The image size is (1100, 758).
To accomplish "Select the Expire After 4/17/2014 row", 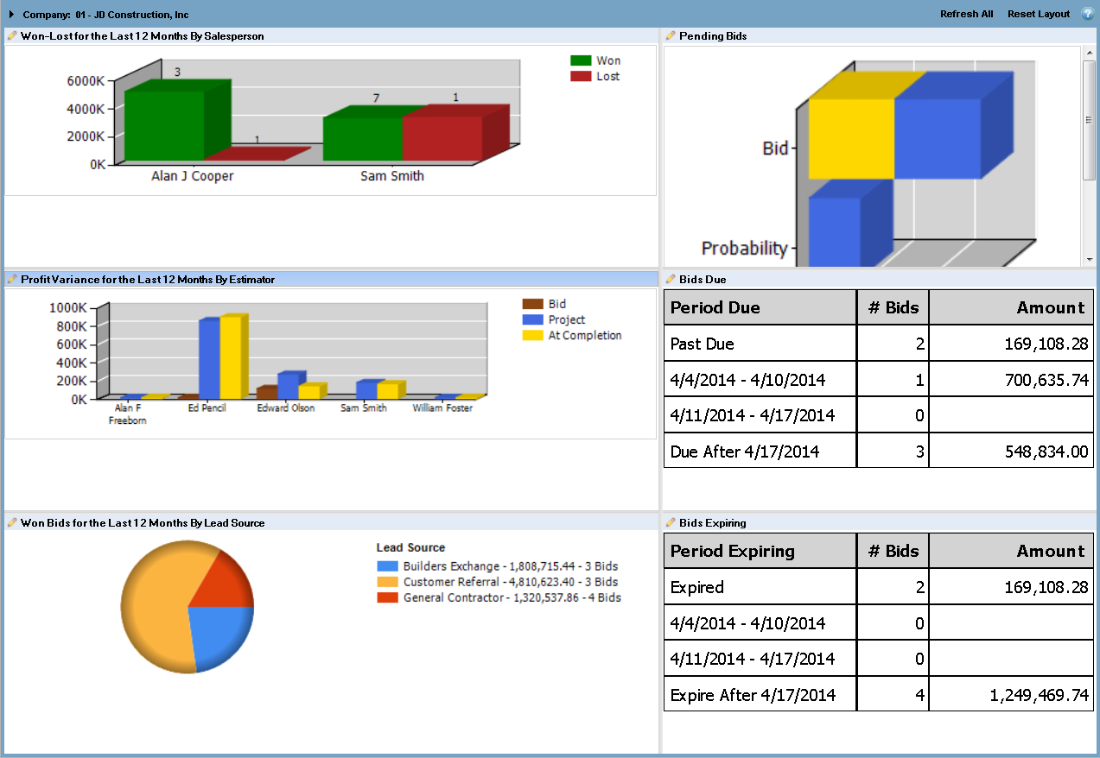I will [x=879, y=695].
